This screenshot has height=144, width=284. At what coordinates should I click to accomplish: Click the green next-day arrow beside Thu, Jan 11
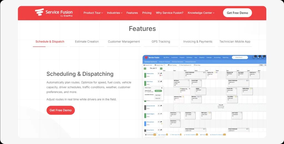click(x=161, y=69)
